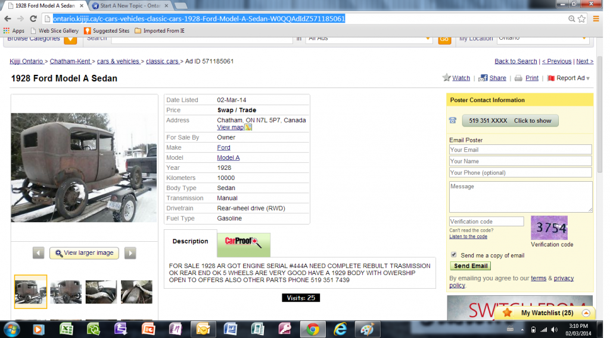
Task: Toggle 'Send me a copy of email' checkbox
Action: click(x=454, y=255)
